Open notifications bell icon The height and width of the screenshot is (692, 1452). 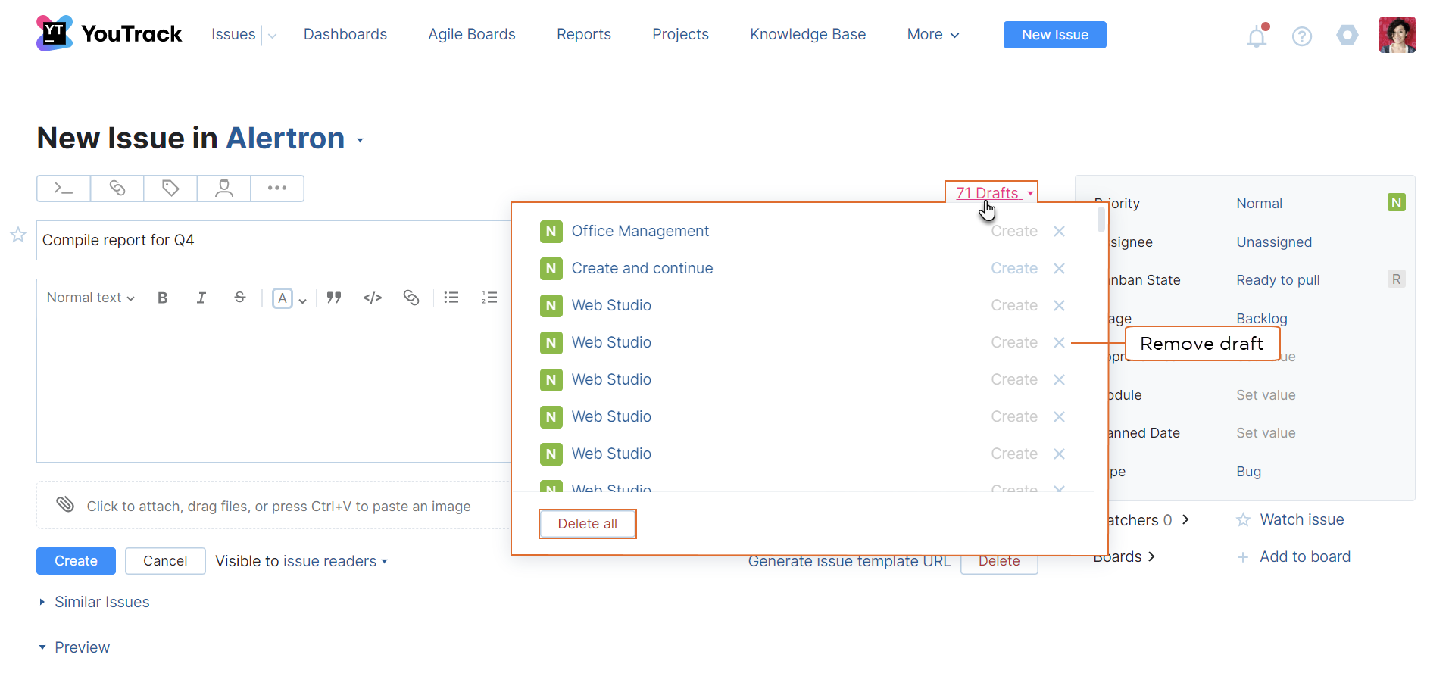coord(1257,36)
